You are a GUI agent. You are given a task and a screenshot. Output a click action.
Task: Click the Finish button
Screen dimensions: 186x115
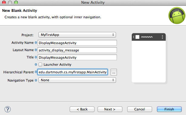click(x=169, y=109)
